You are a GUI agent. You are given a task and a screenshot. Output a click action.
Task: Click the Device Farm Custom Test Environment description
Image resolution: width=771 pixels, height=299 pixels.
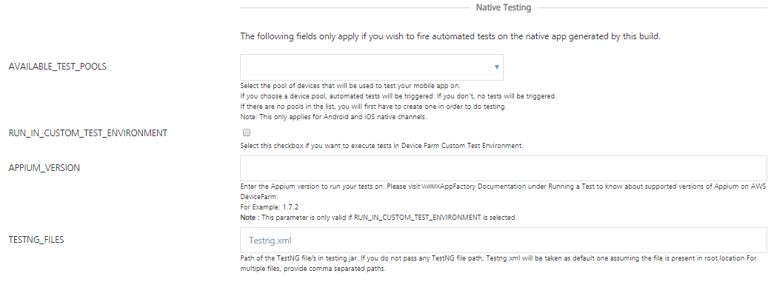pyautogui.click(x=381, y=146)
